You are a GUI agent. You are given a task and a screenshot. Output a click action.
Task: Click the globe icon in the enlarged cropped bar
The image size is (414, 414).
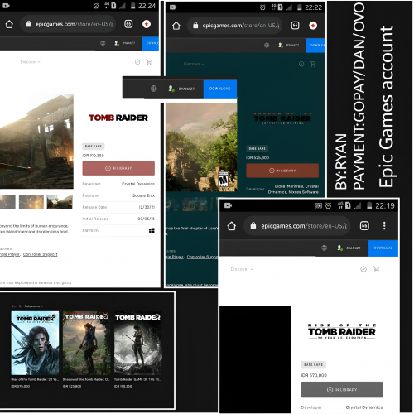pyautogui.click(x=154, y=89)
